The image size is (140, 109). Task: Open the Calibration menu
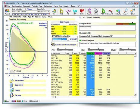[x=48, y=6]
